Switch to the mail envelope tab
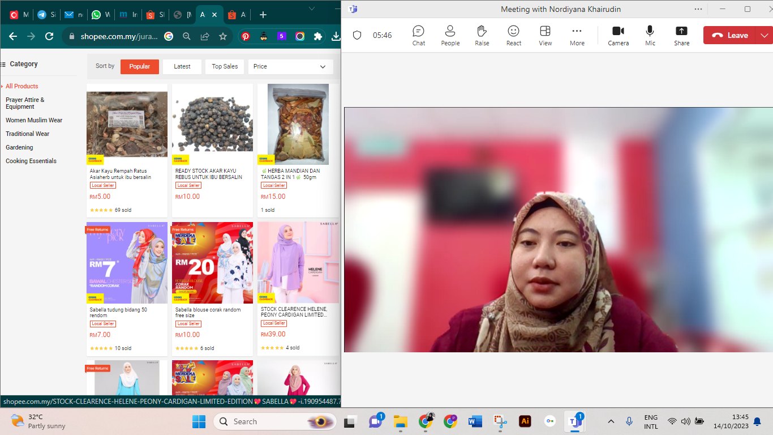 (74, 15)
